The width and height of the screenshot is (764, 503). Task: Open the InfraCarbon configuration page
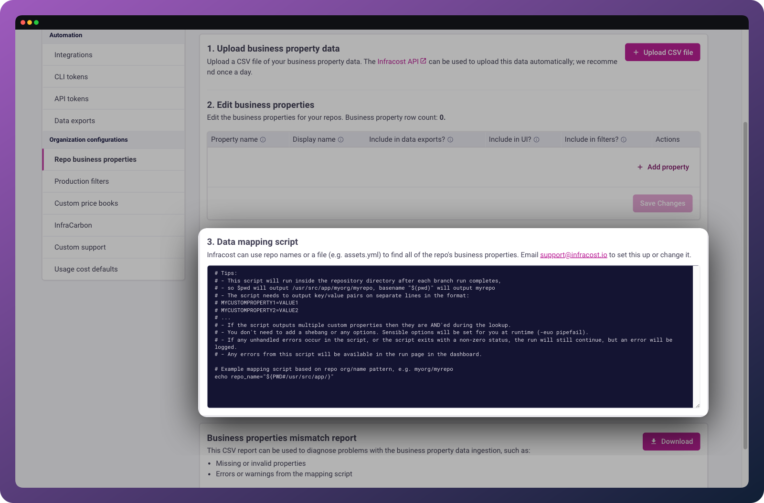click(x=73, y=225)
